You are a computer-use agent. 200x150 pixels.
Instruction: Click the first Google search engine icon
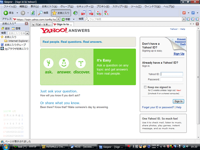coord(188,19)
